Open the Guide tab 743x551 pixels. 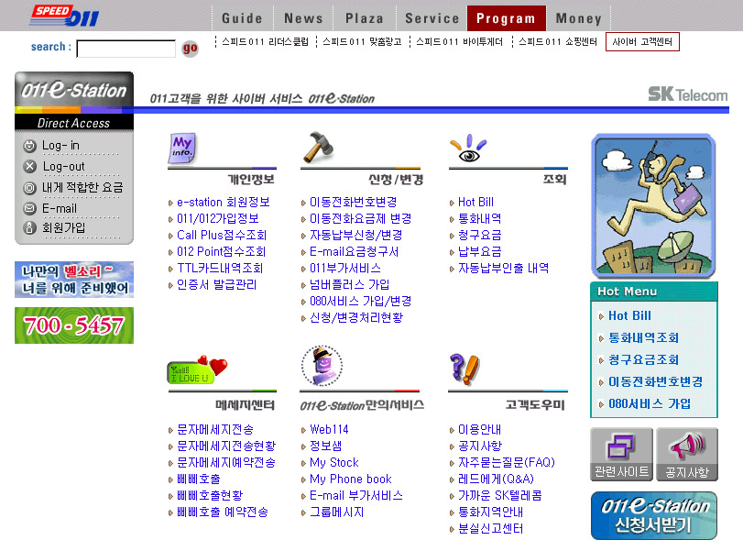click(242, 18)
